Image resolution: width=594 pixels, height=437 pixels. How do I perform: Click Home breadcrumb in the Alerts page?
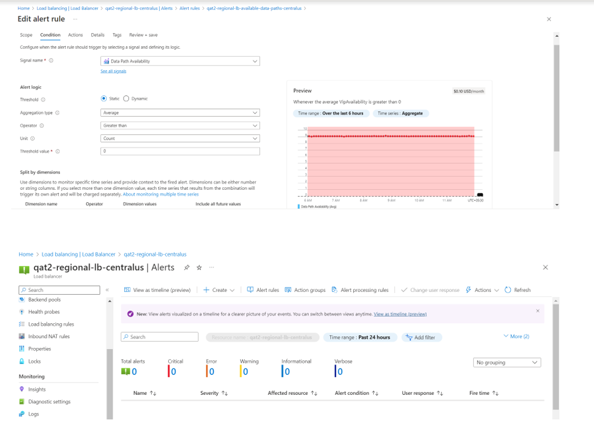click(x=26, y=254)
